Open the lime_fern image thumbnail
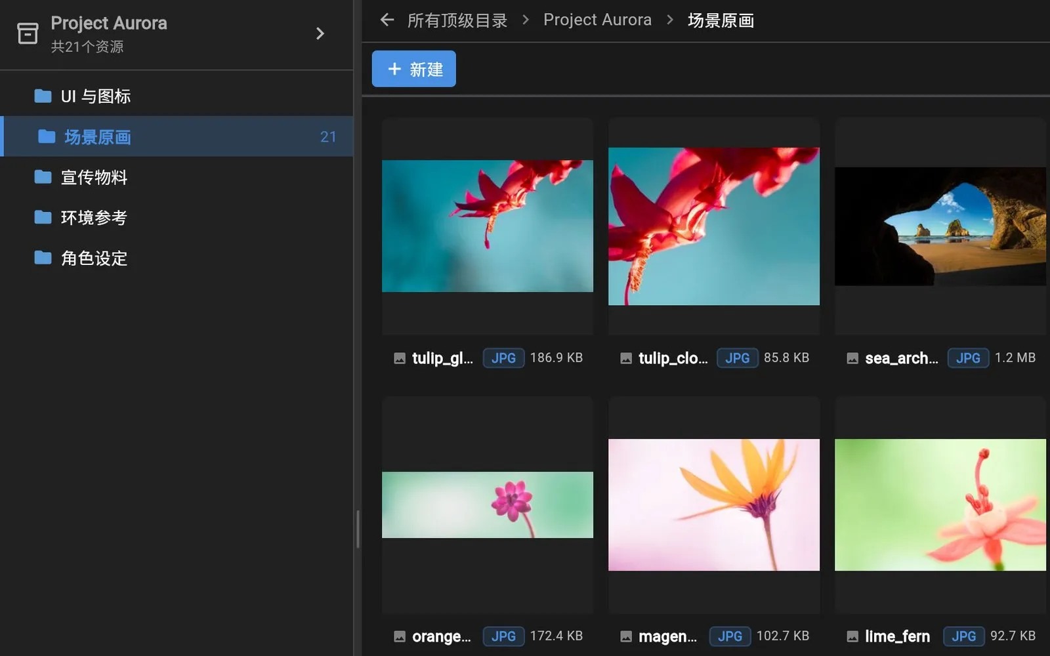This screenshot has width=1050, height=656. tap(940, 504)
